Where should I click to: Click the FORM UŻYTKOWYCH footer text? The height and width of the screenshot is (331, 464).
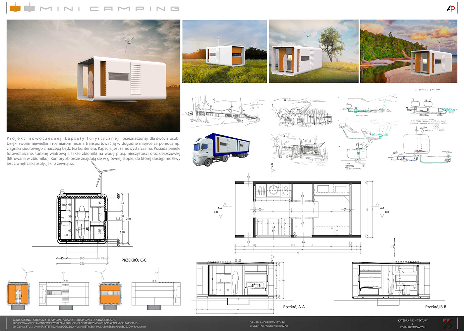413,327
